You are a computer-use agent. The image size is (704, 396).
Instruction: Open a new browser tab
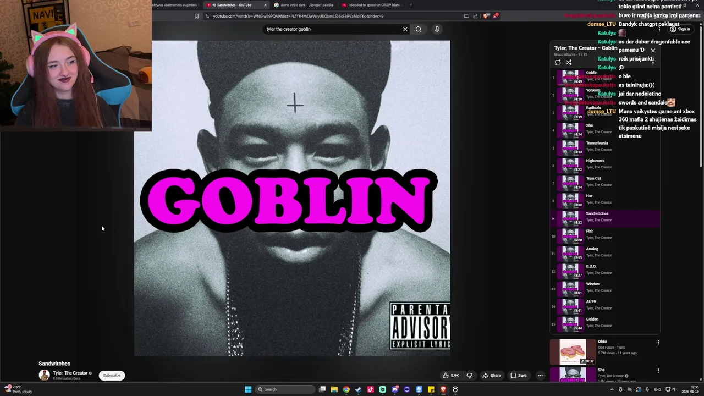tap(411, 5)
